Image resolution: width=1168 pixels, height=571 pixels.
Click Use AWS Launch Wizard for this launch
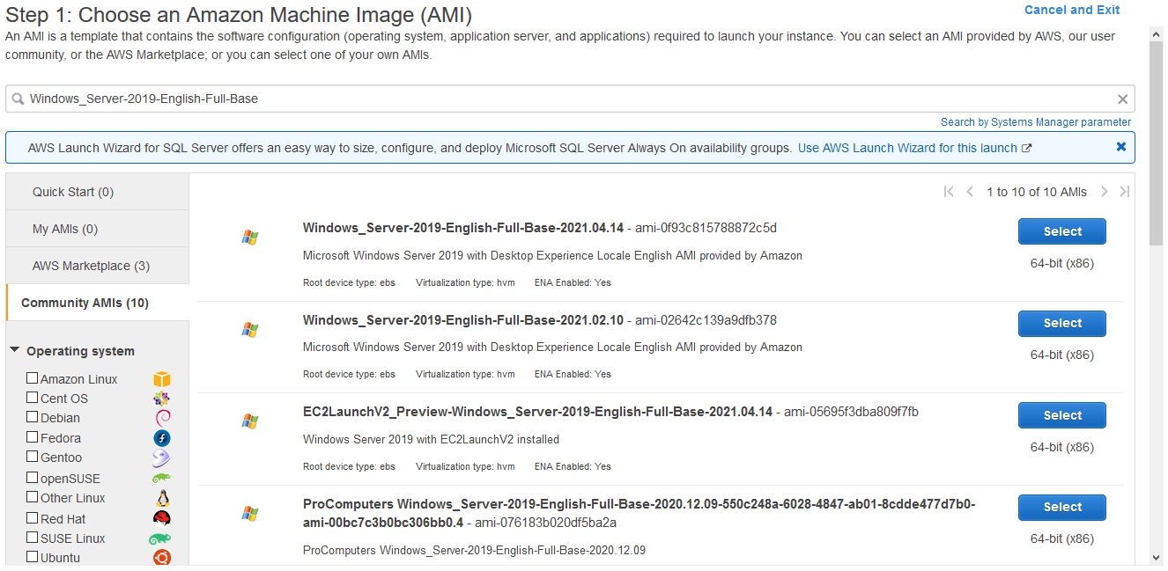907,148
